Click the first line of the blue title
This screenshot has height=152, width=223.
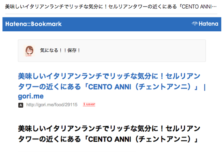109,76
